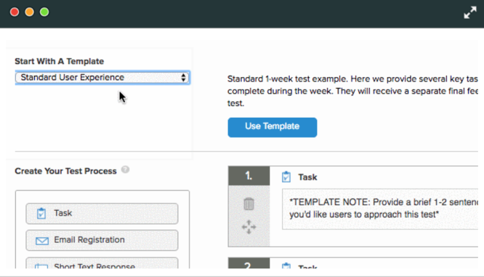Screen dimensions: 484x277
Task: Open the Start With A Template dropdown
Action: (x=102, y=78)
